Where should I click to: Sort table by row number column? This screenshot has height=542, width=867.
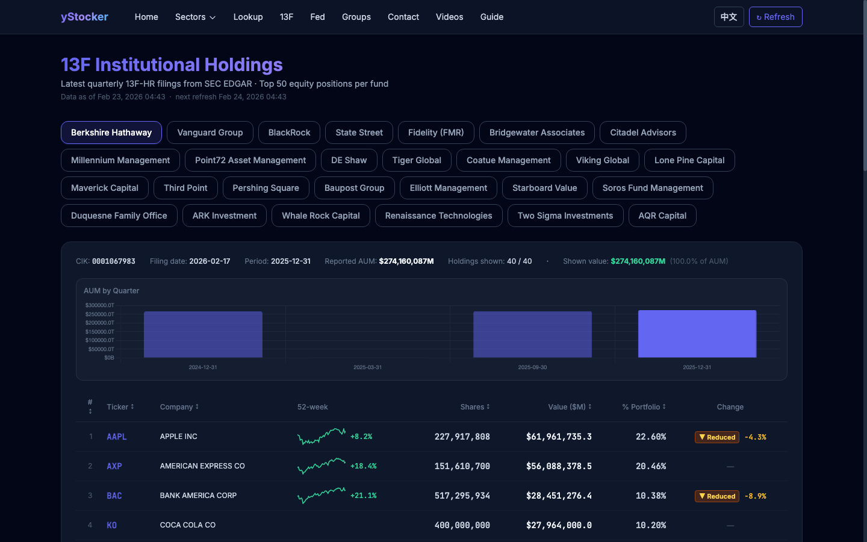pyautogui.click(x=90, y=406)
